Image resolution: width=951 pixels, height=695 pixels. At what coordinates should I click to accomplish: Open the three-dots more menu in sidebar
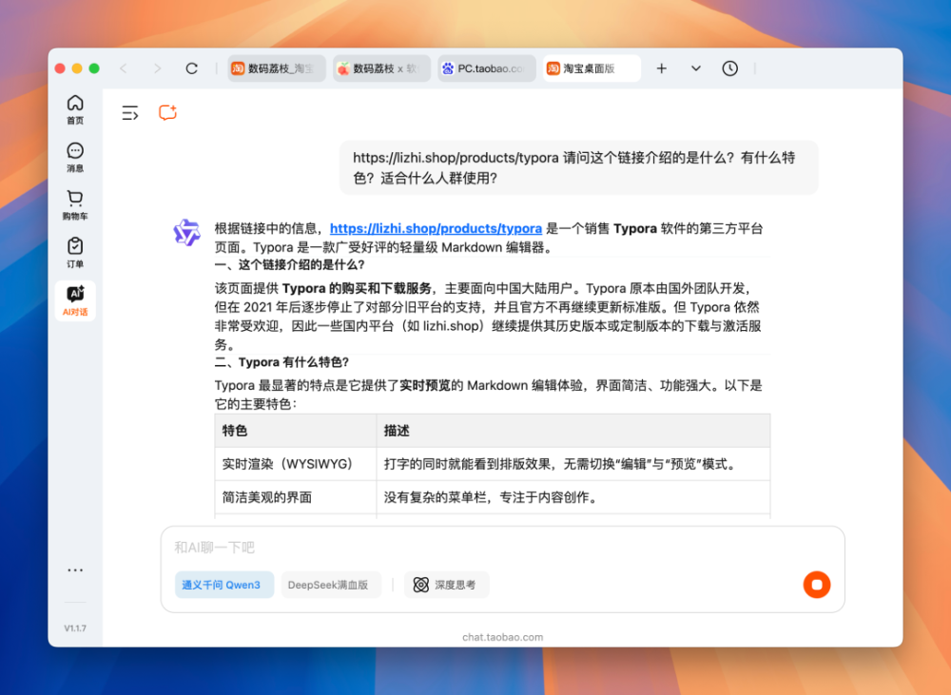click(x=75, y=570)
